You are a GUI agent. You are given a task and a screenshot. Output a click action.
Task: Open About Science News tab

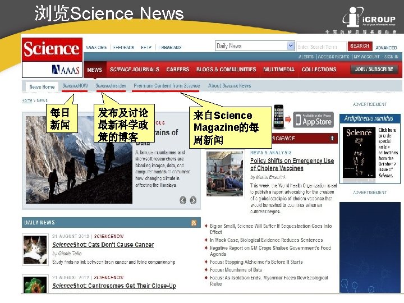click(229, 86)
